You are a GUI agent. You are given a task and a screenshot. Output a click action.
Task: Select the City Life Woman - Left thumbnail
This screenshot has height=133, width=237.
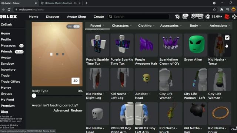pyautogui.click(x=195, y=79)
